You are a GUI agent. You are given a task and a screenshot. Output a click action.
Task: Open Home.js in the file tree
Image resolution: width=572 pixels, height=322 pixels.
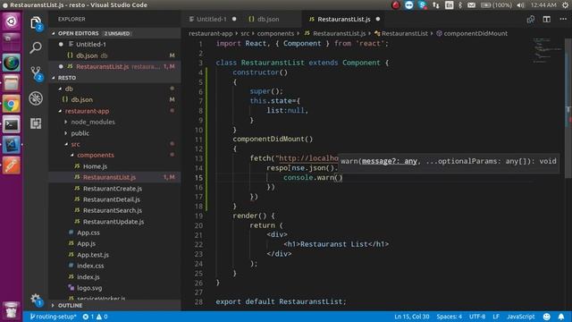click(115, 166)
